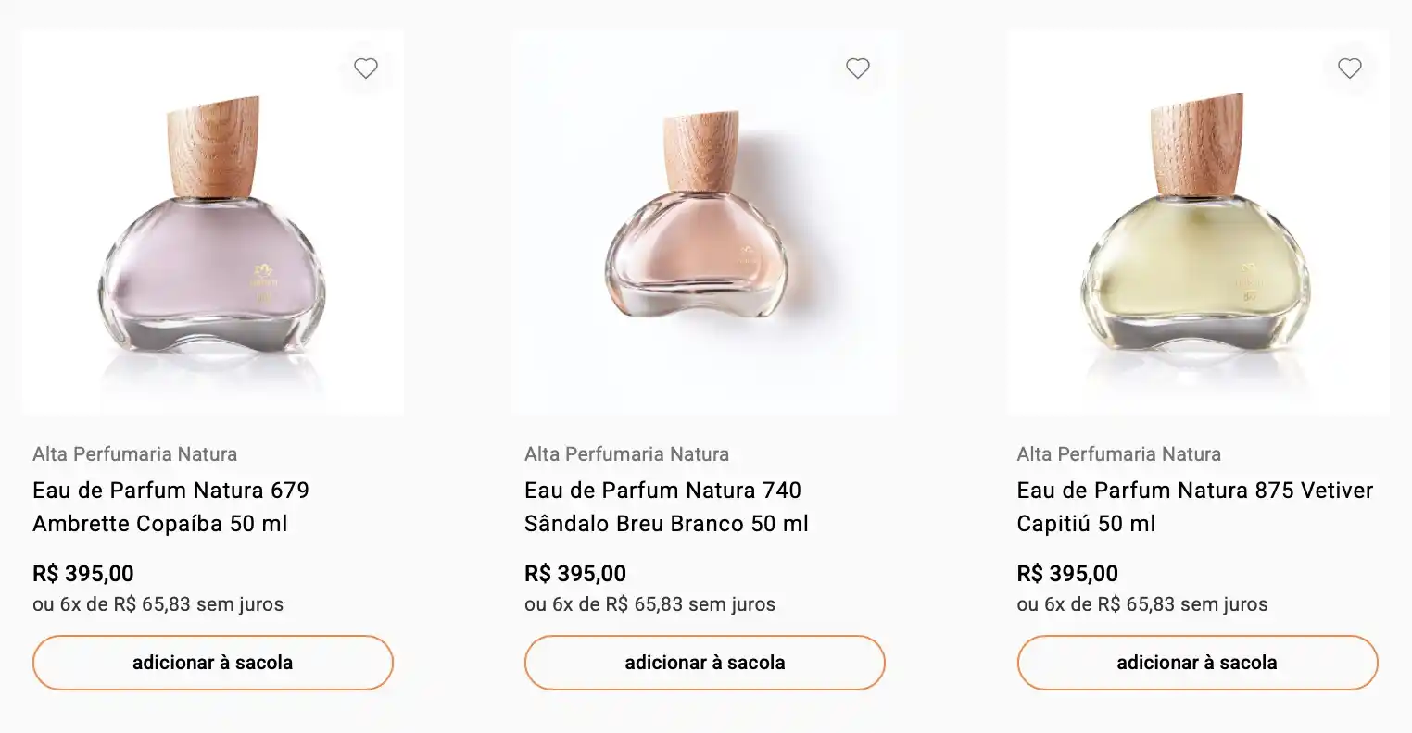The height and width of the screenshot is (733, 1412).
Task: Click the Vetiver Capitiú 50 ml product name
Action: [1194, 507]
